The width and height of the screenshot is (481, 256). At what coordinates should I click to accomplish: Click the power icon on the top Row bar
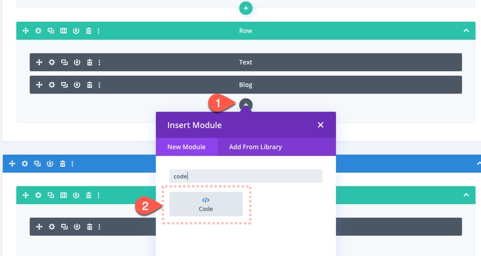(x=77, y=31)
